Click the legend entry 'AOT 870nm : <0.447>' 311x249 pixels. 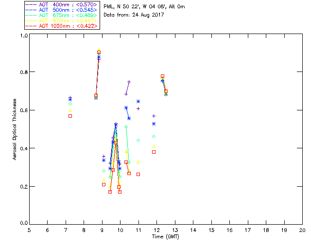62,20
